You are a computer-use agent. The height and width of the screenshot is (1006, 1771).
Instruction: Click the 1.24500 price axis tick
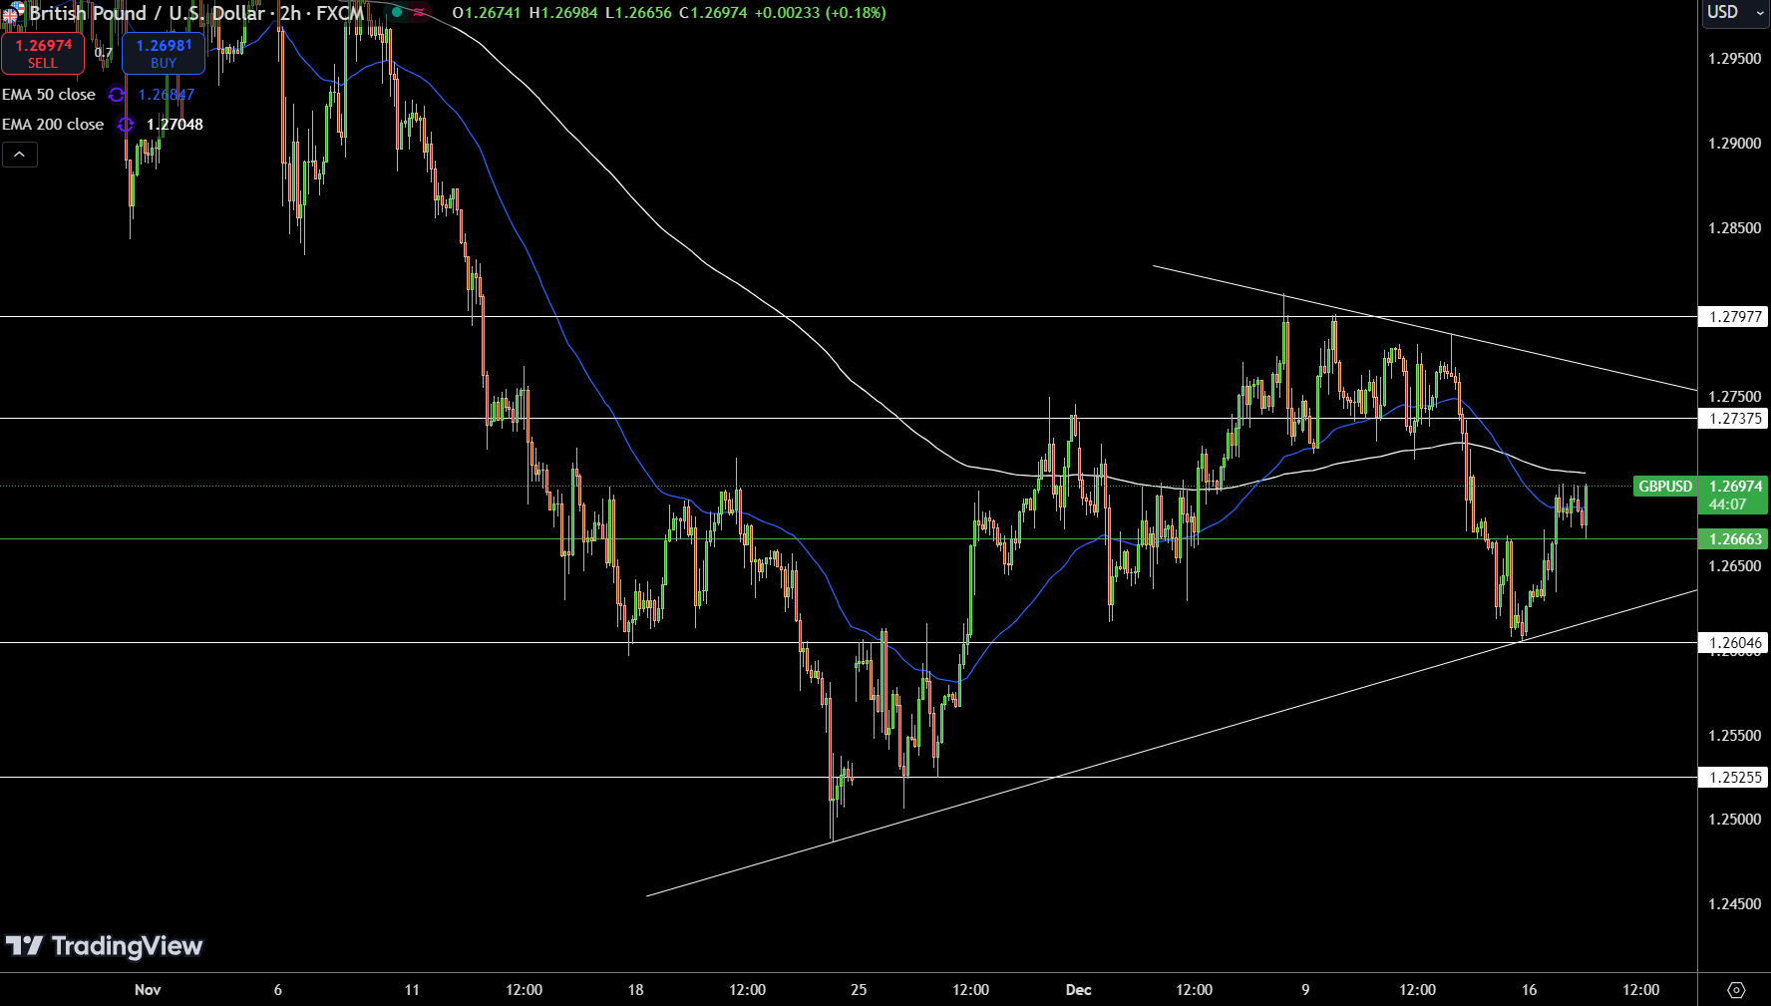click(1735, 904)
